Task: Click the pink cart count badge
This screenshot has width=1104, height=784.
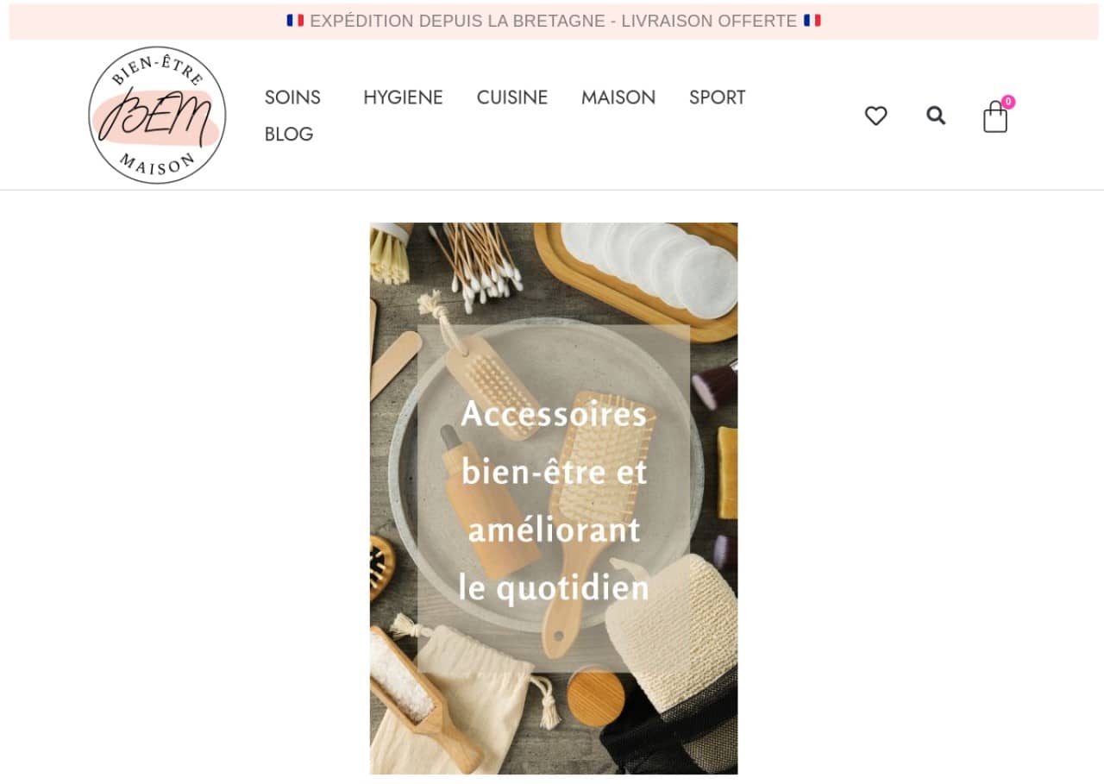Action: pyautogui.click(x=1007, y=102)
